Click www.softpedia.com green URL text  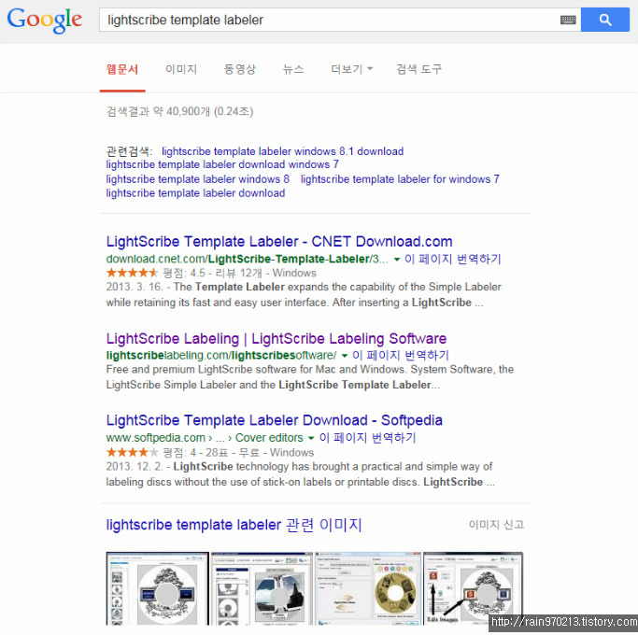(155, 438)
